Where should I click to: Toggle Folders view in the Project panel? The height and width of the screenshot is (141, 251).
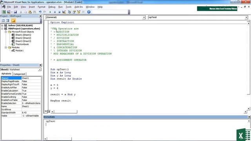tap(13, 21)
